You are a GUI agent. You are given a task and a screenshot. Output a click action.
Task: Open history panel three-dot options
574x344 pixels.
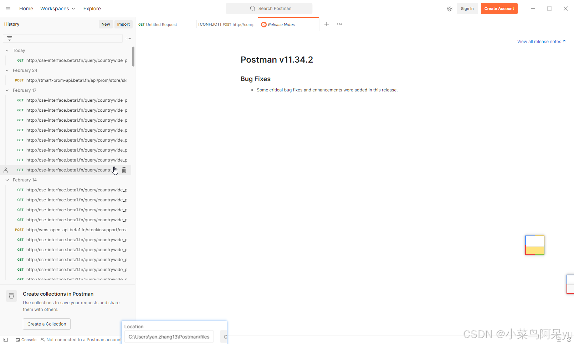[x=128, y=38]
